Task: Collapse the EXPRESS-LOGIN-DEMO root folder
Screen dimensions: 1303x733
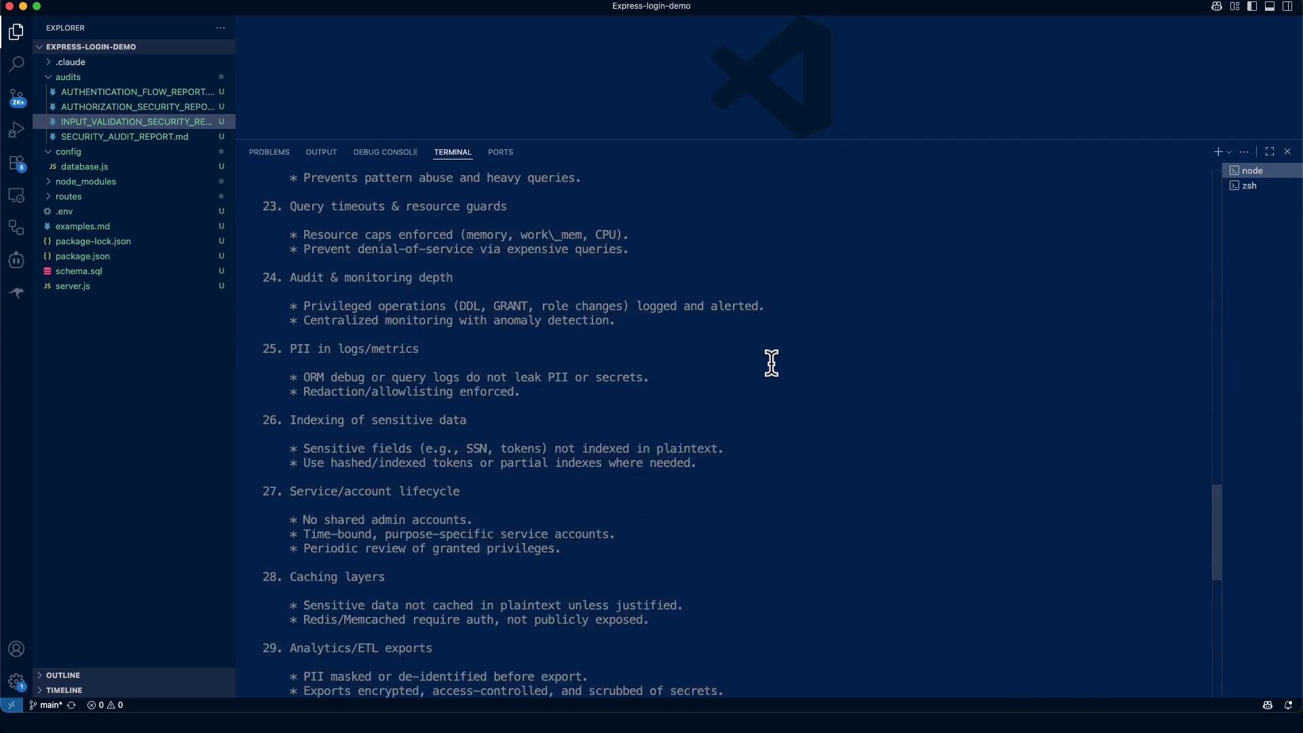Action: click(134, 47)
